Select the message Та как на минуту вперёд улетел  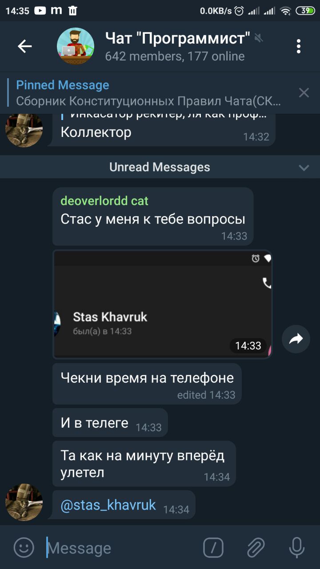point(144,464)
